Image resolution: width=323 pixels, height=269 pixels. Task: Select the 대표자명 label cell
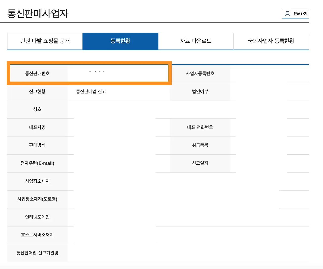pos(37,128)
